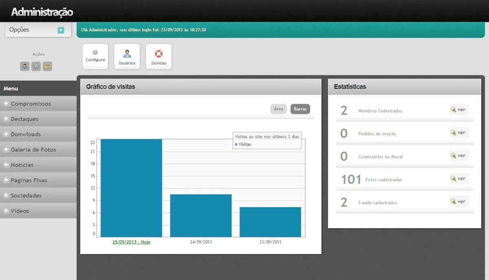Switch chart to Barras view
The image size is (489, 280).
300,109
